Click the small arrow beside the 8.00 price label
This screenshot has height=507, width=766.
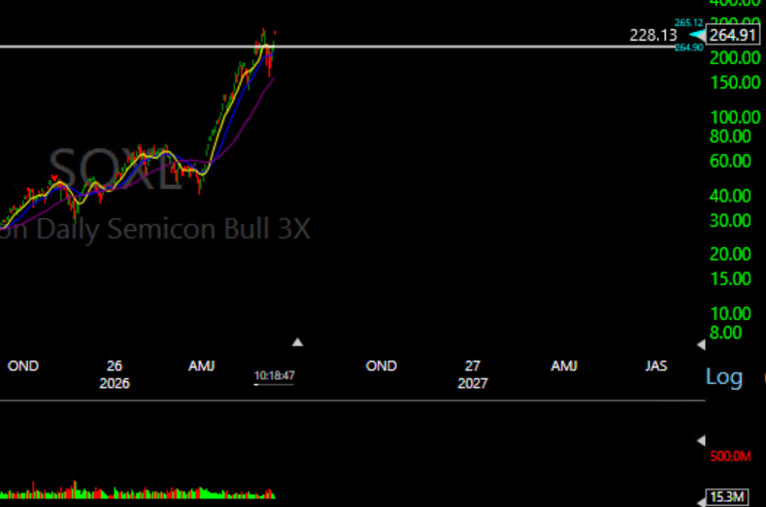click(x=701, y=344)
